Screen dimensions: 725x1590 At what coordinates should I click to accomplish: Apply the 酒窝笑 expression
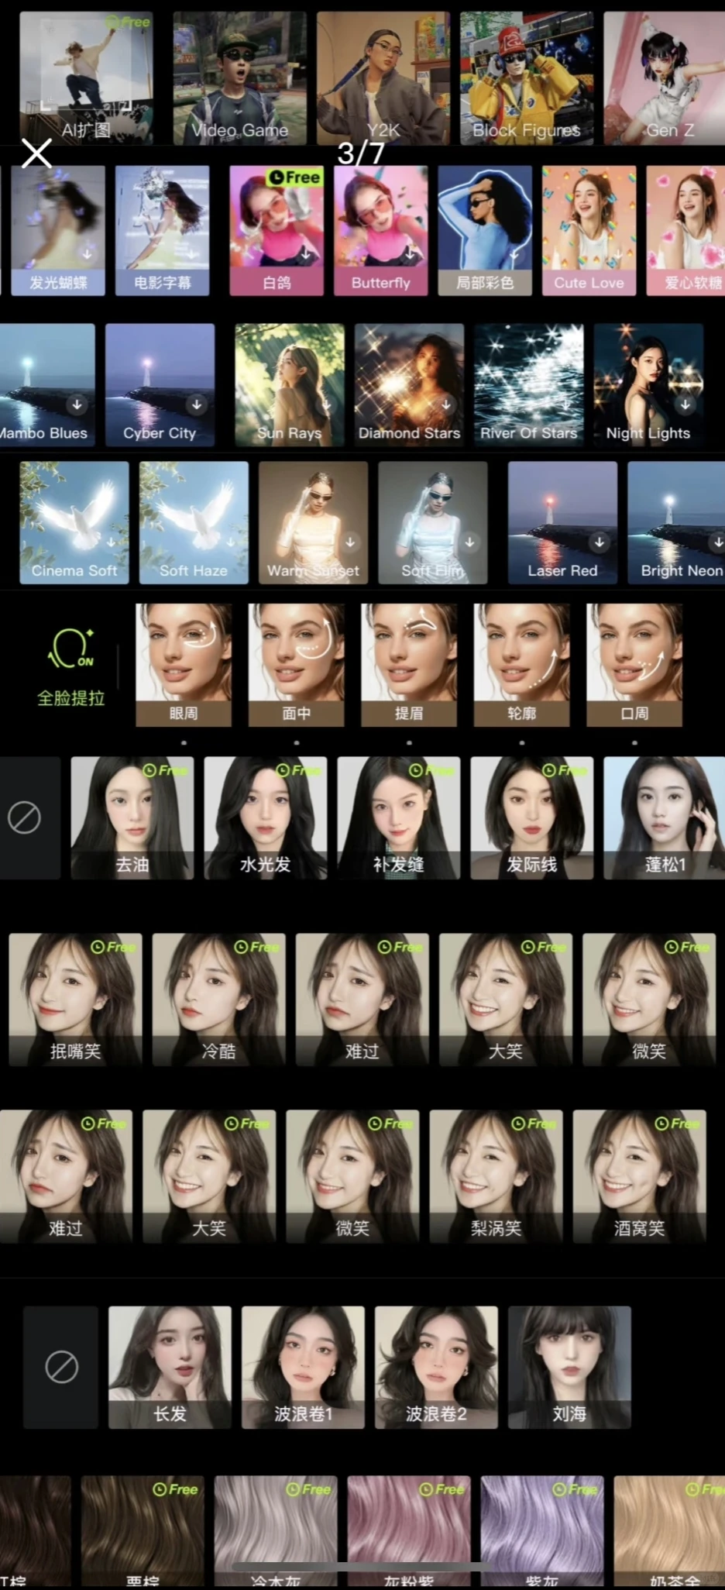pos(640,1176)
